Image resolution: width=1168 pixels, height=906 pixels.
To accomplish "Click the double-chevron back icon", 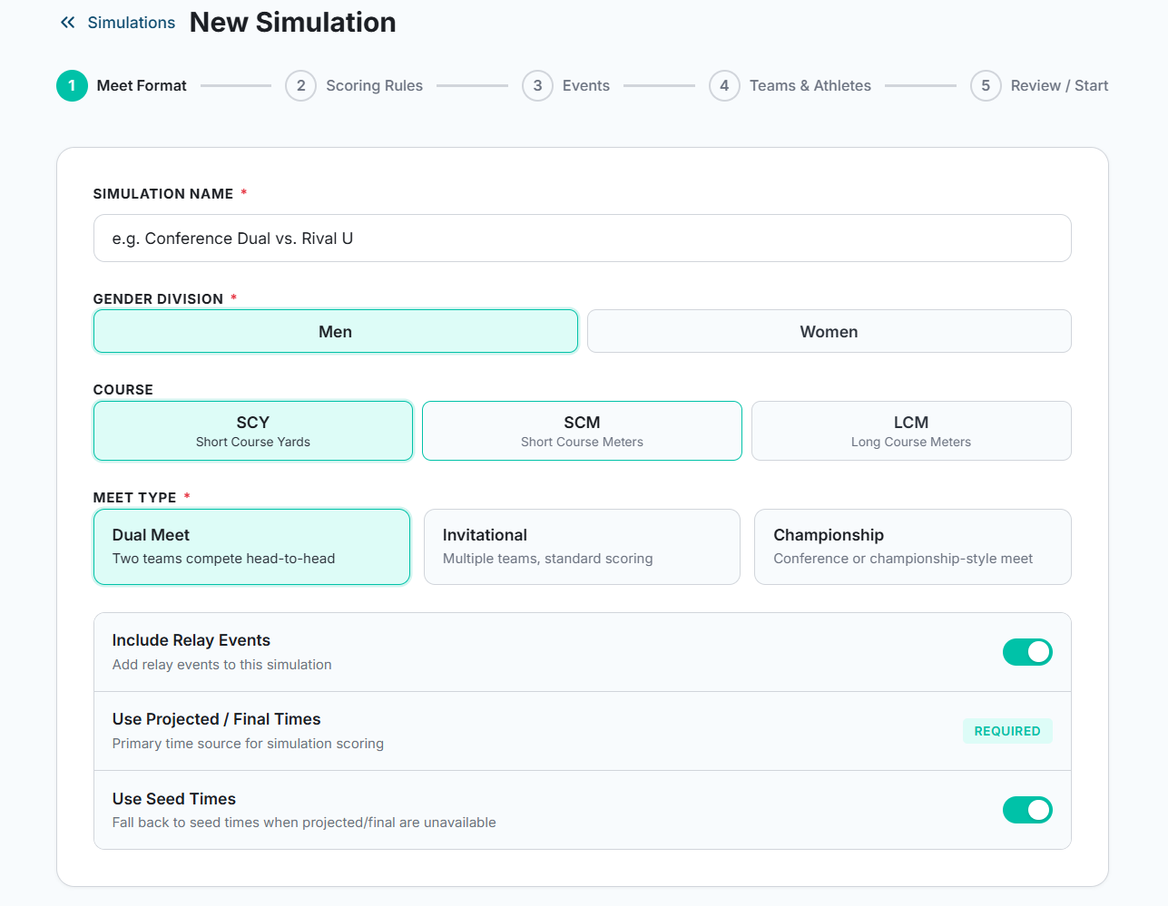I will click(66, 22).
